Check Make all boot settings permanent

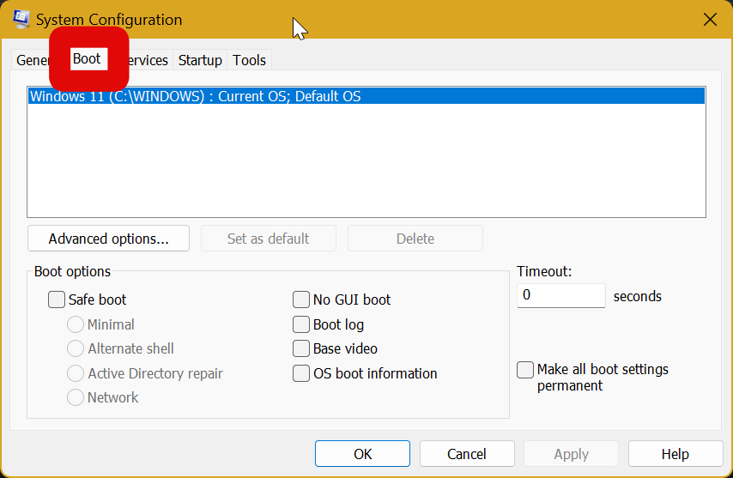(x=525, y=370)
